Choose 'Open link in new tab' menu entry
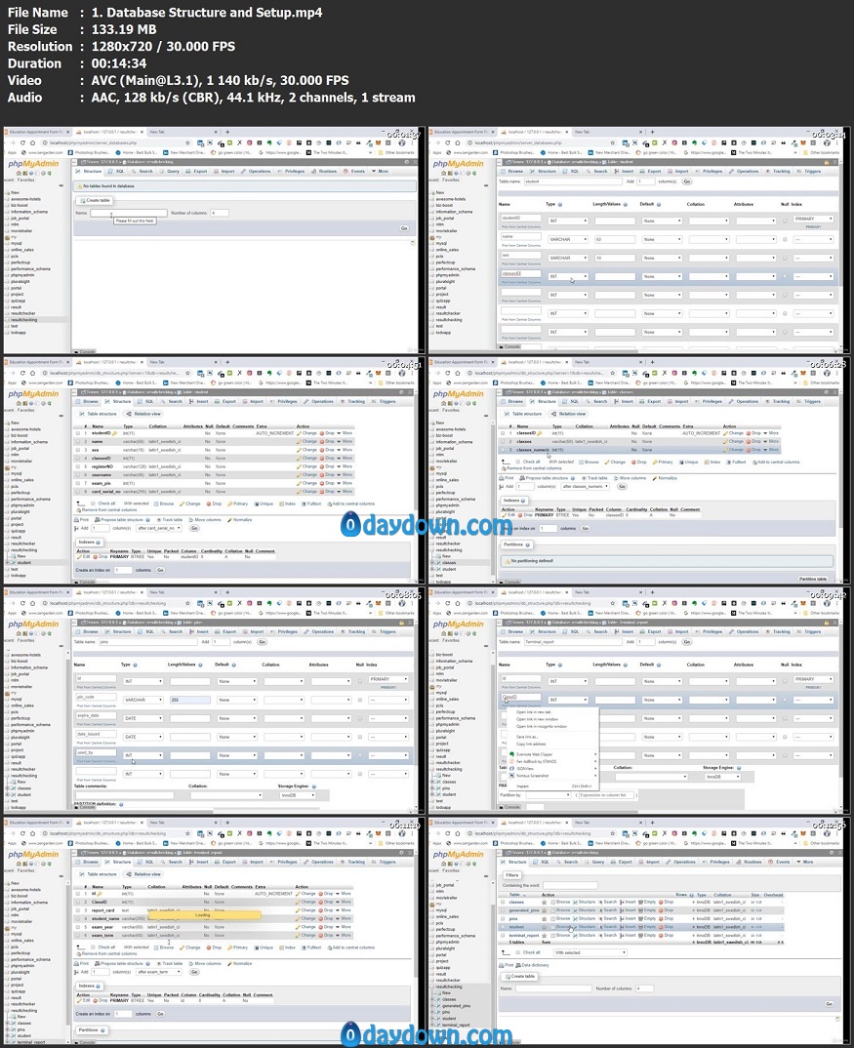Viewport: 854px width, 1048px height. coord(534,712)
